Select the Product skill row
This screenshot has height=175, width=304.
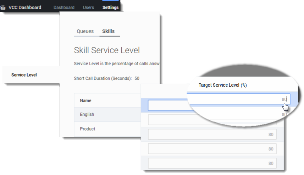[x=87, y=129]
